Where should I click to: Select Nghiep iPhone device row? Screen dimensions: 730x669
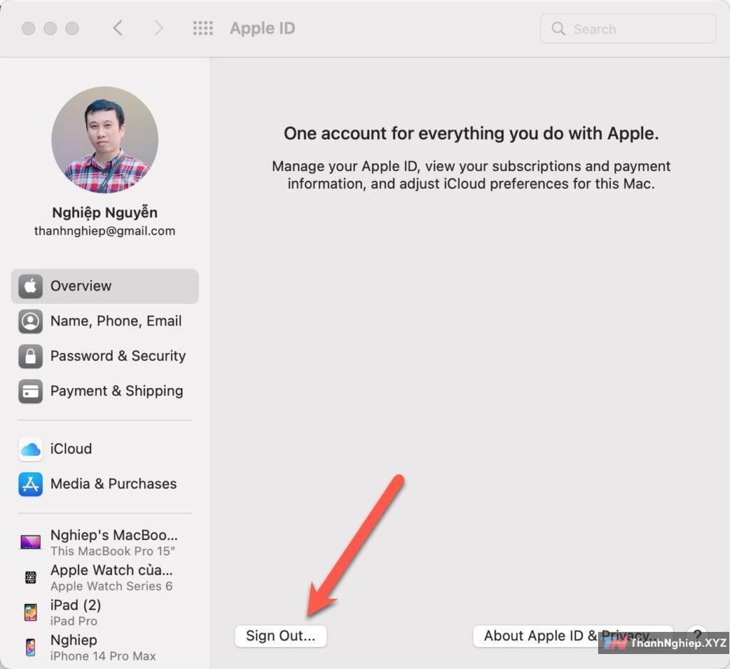click(x=105, y=647)
